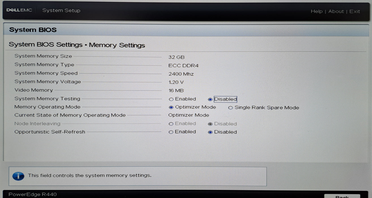Click the Node Interleaving label

(x=37, y=124)
